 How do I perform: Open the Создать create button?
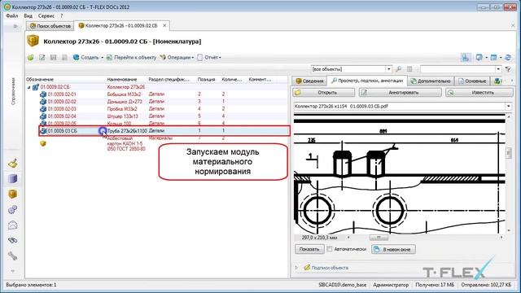pos(86,58)
